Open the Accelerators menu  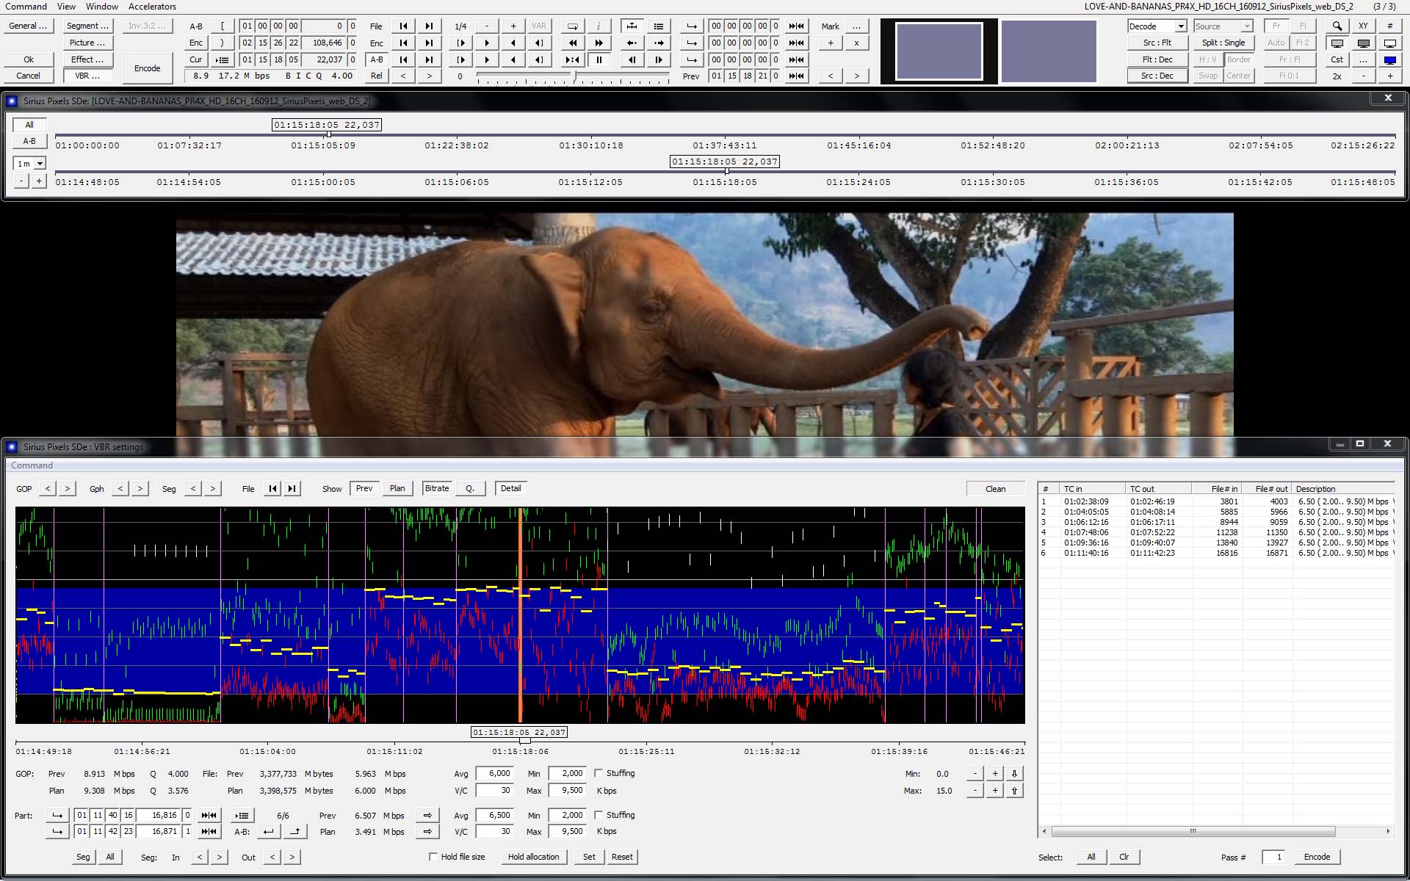[x=152, y=7]
